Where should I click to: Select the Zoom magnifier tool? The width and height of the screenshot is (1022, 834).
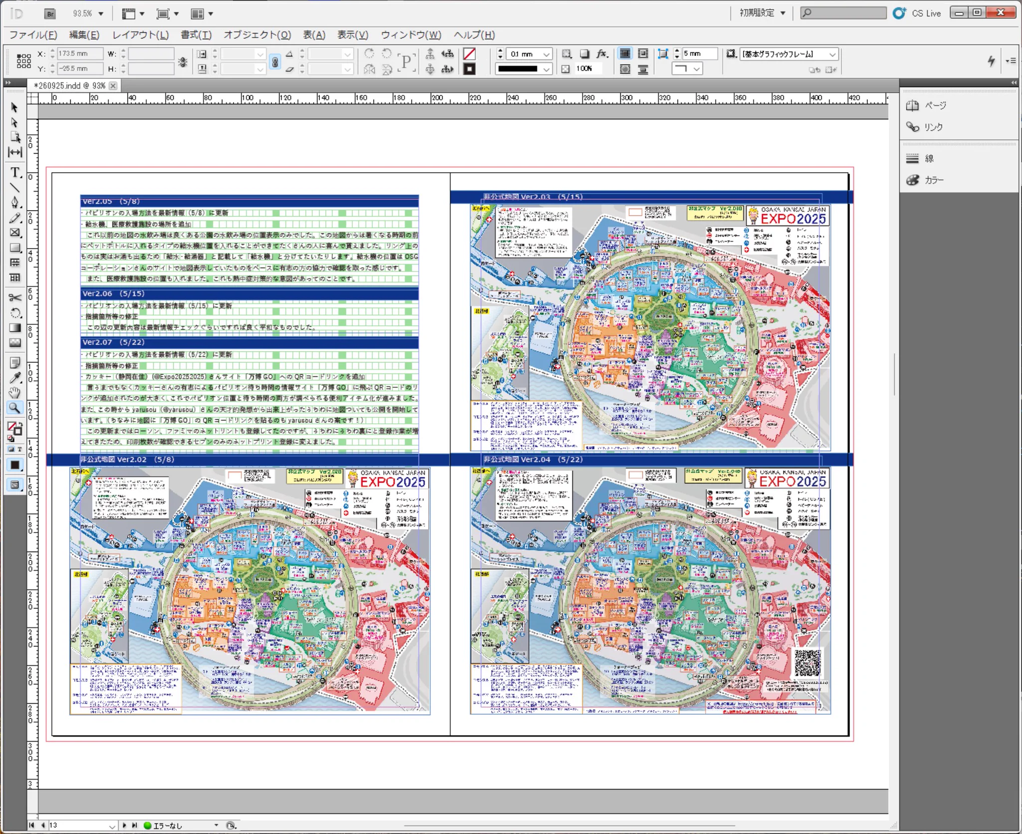point(15,408)
